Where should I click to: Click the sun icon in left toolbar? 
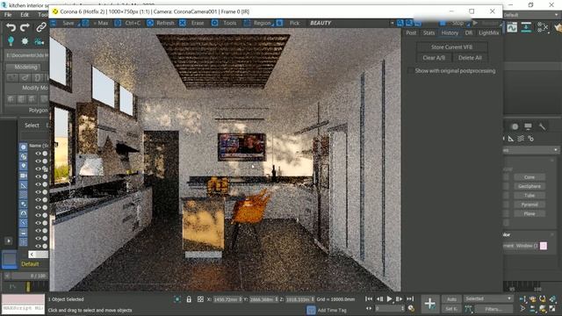25,41
